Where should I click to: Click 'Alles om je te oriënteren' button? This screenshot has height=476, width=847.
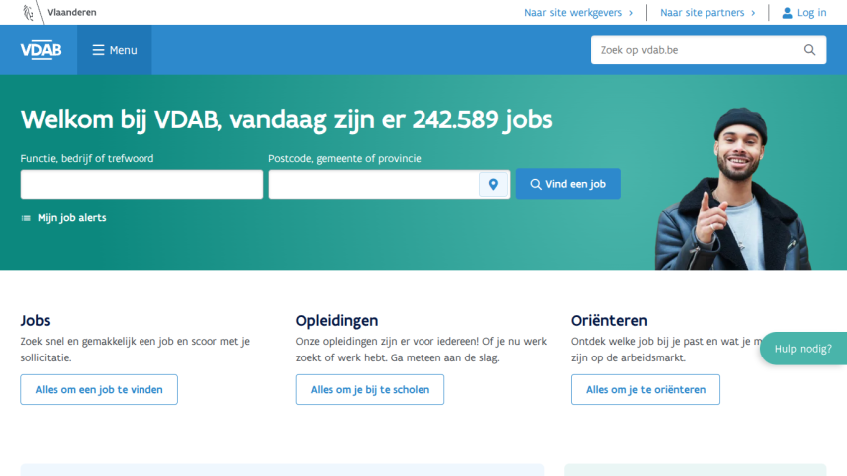(x=646, y=389)
